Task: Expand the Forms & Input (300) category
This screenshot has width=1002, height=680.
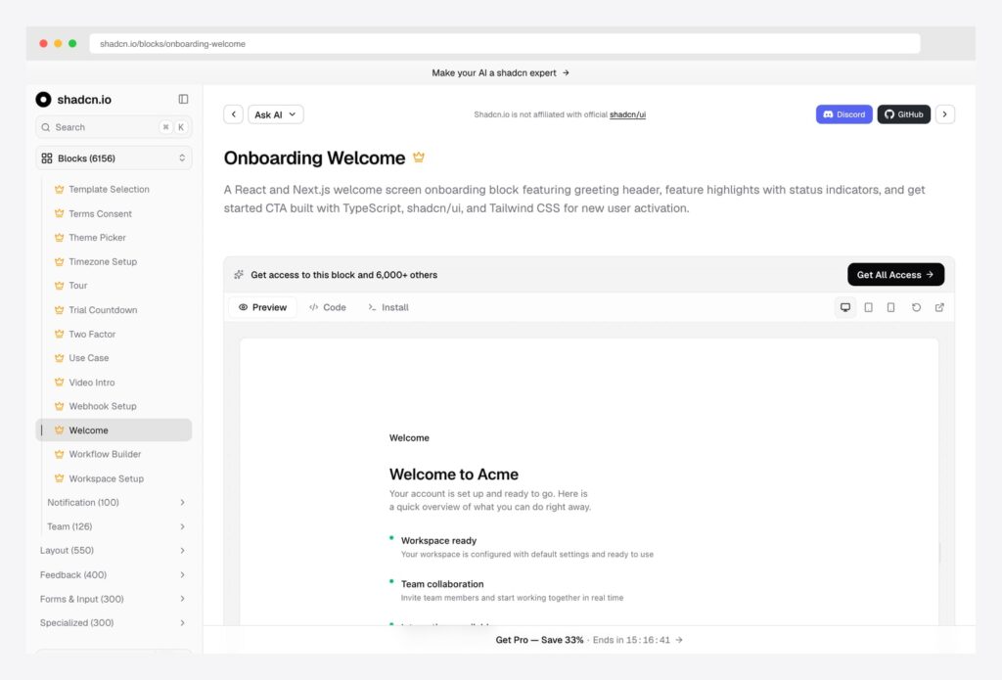Action: (114, 599)
